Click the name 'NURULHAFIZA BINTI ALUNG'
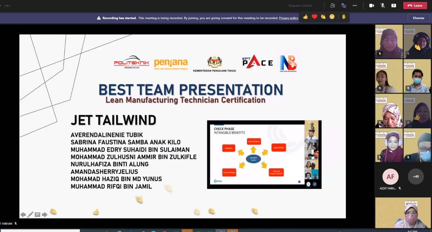 (x=110, y=164)
